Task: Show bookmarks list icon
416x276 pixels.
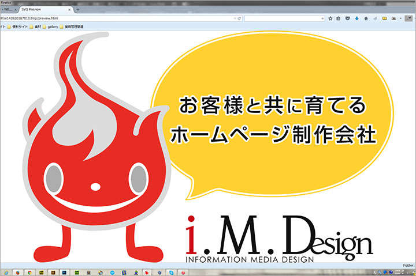Action: pyautogui.click(x=339, y=18)
